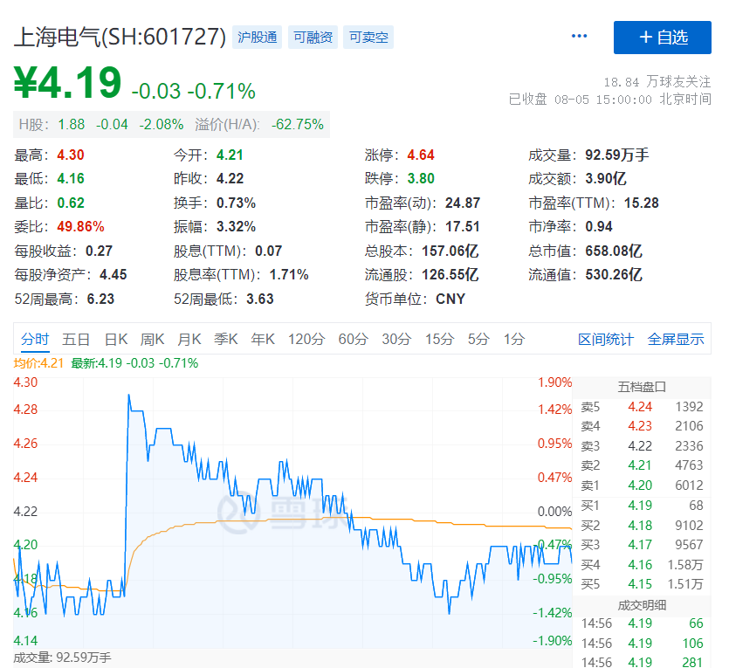Click the 买4 4.16 order row
The width and height of the screenshot is (729, 668).
[x=642, y=565]
